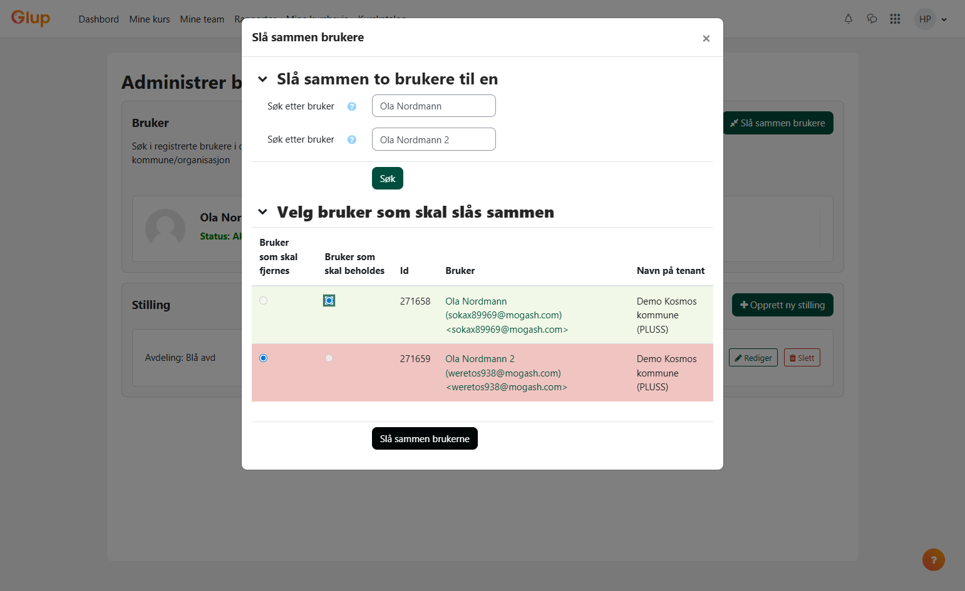Click the Glup logo
This screenshot has height=591, width=965.
31,18
